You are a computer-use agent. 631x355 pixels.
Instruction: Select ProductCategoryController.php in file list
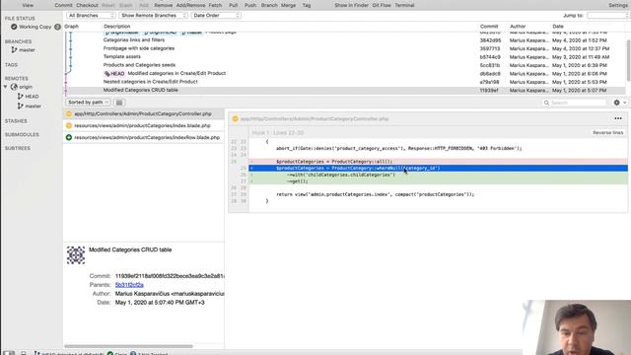coord(144,114)
